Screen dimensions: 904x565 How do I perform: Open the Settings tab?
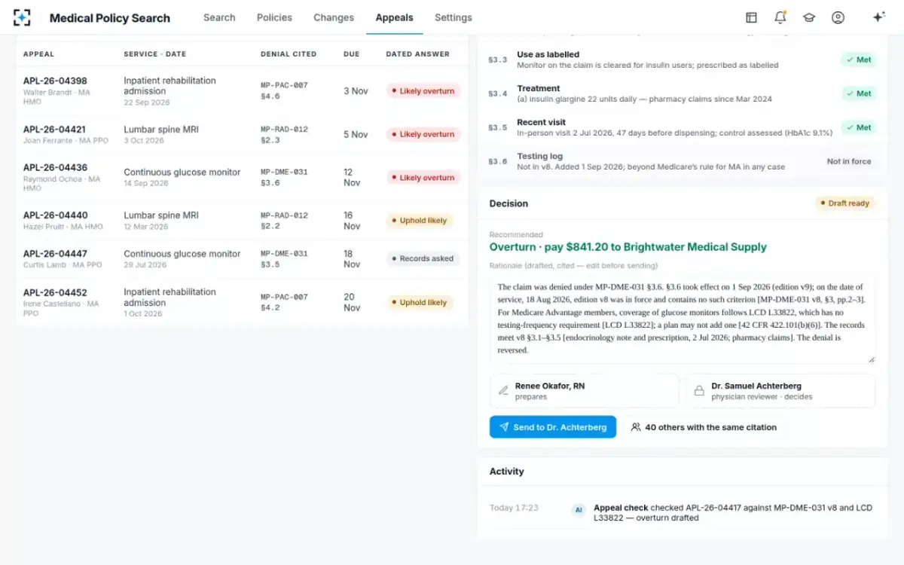[x=454, y=17]
